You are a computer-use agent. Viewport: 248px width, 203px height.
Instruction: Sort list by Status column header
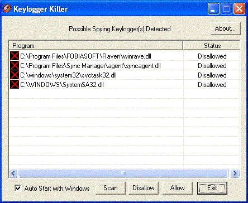(211, 46)
